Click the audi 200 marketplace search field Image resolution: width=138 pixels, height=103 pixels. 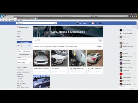tap(66, 40)
